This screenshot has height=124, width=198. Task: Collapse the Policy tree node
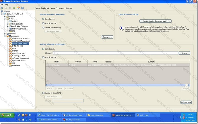(x=5, y=19)
